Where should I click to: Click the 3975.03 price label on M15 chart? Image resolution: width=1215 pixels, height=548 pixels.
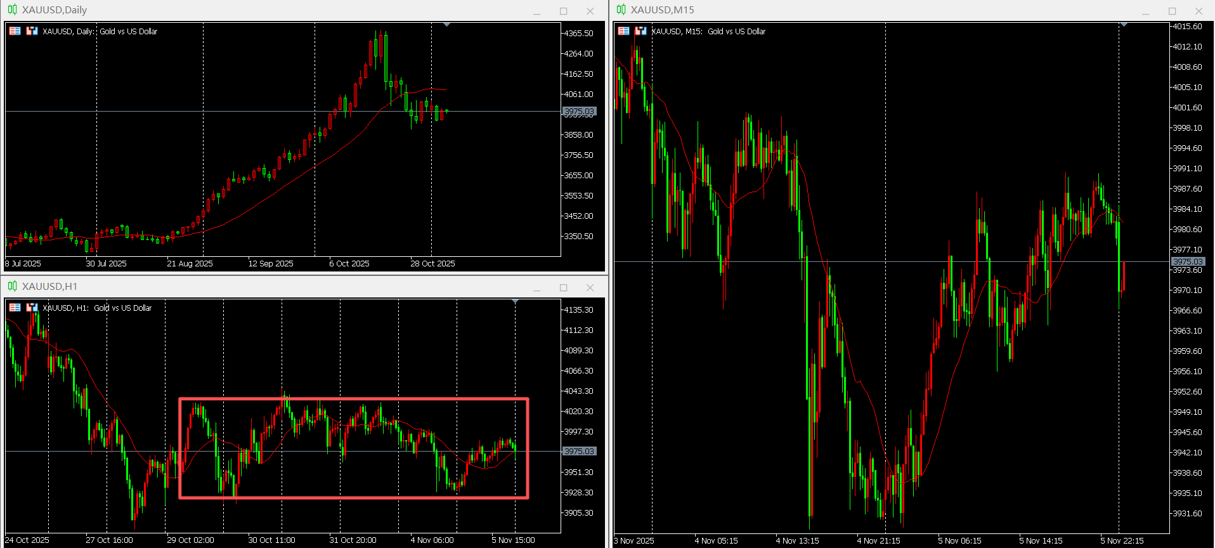click(x=1188, y=261)
